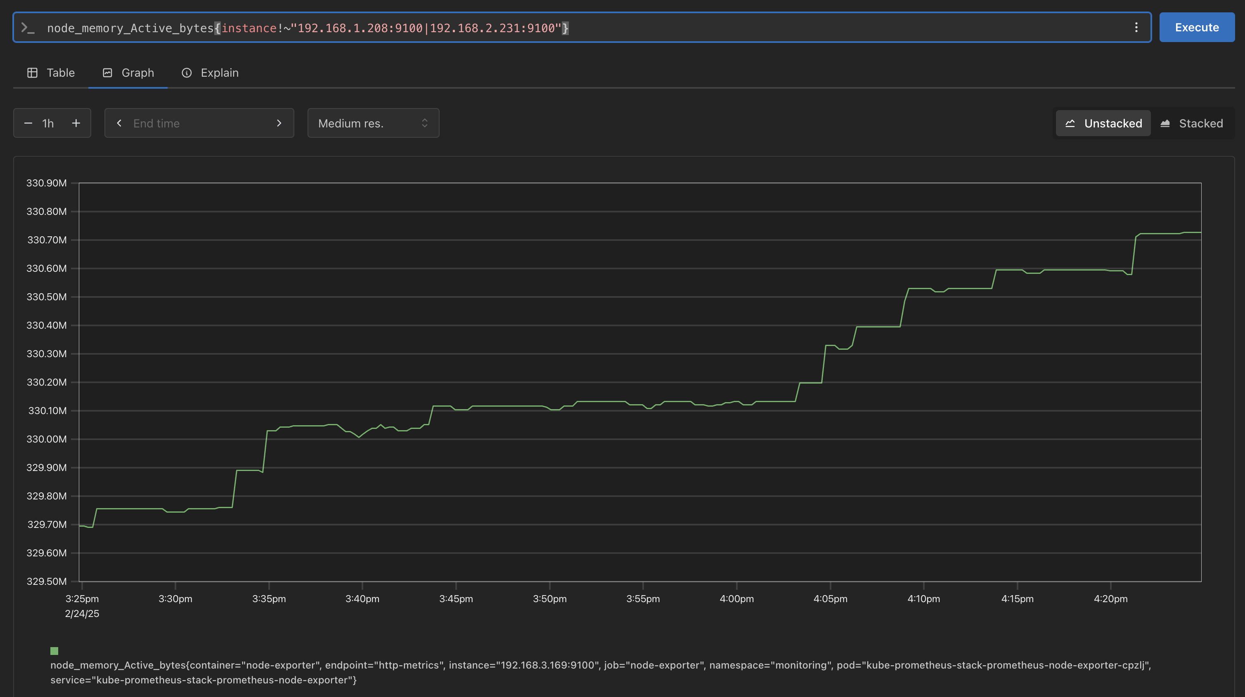Viewport: 1245px width, 697px height.
Task: Click the 1h range duration value
Action: tap(48, 123)
